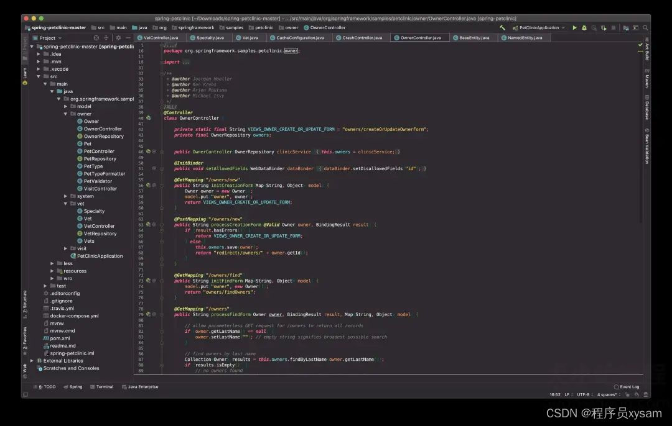672x426 pixels.
Task: Open the Project view selector dropdown
Action: [x=47, y=38]
